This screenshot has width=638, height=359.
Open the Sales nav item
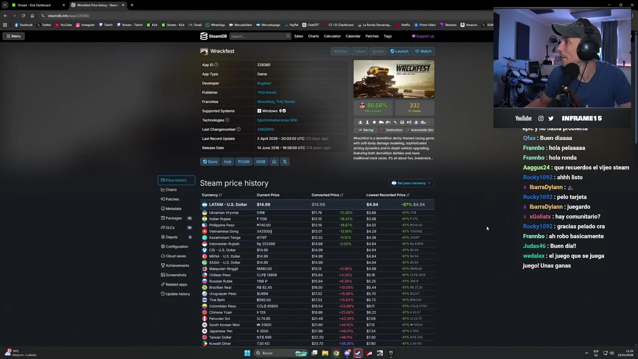[x=299, y=36]
